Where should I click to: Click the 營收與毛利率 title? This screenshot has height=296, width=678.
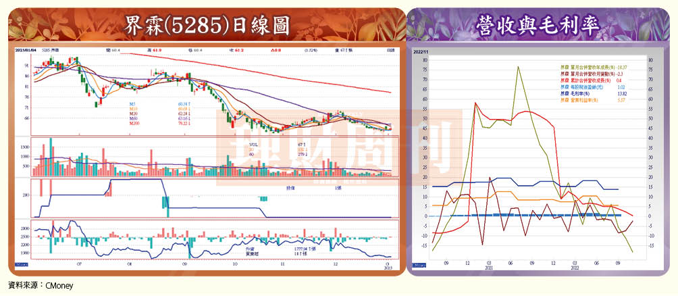click(x=537, y=26)
